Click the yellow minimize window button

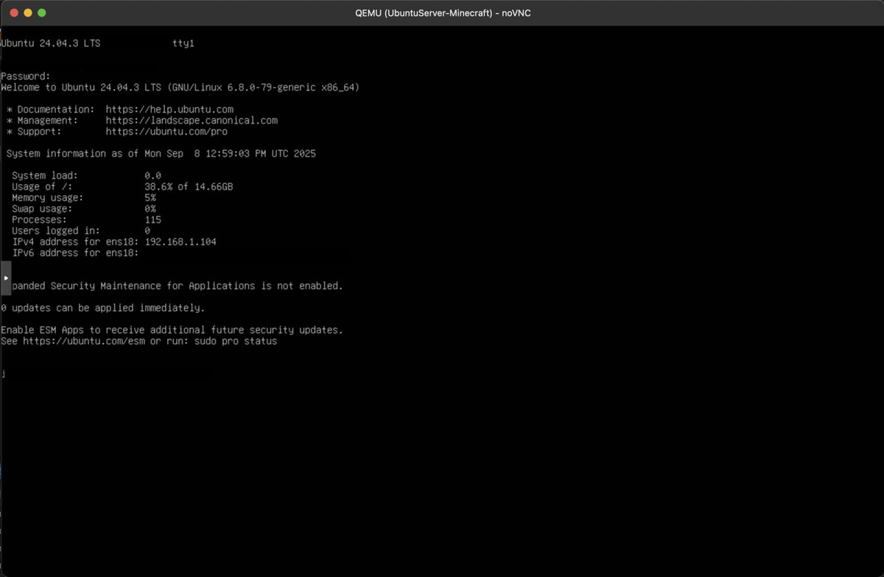[28, 13]
